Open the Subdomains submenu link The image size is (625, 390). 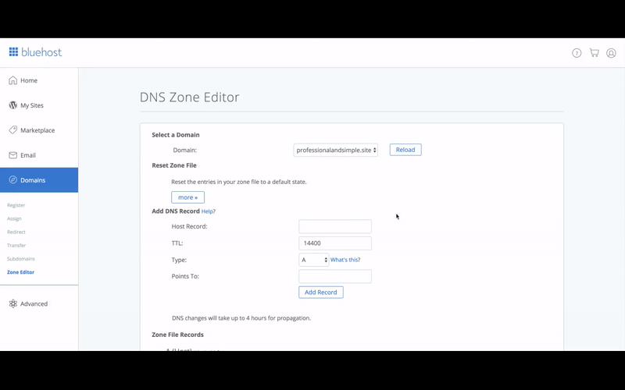(21, 259)
